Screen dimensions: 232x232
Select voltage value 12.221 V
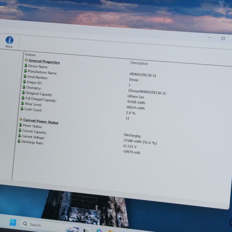coord(130,146)
